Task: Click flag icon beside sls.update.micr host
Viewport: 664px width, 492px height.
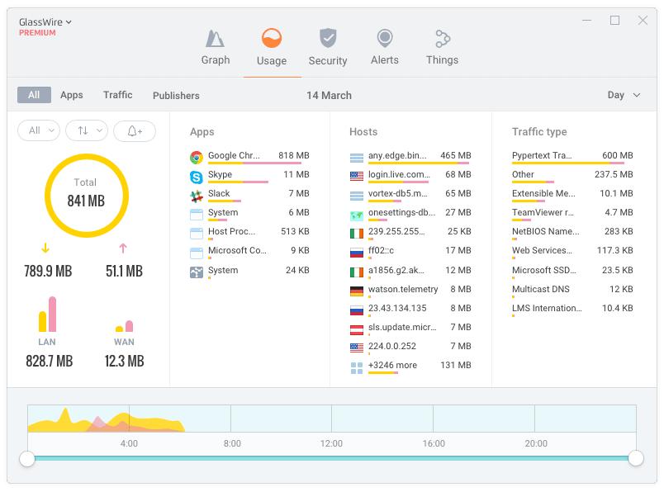Action: 357,329
